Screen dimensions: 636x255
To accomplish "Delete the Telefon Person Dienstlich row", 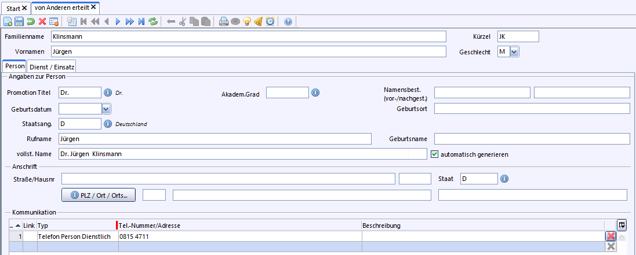I will (610, 236).
